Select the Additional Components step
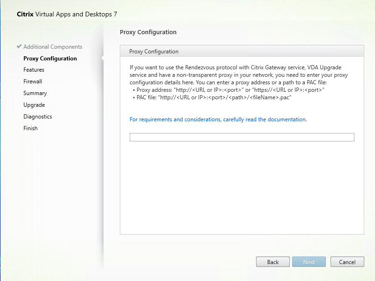375x281 pixels. point(52,47)
